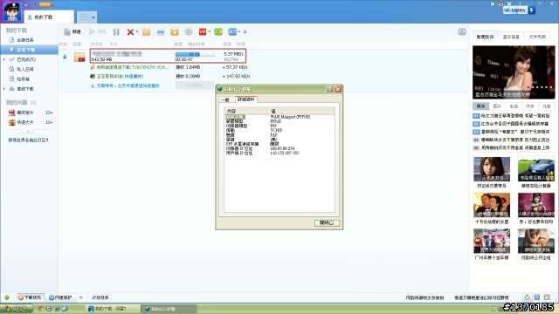This screenshot has width=559, height=314.
Task: Click the download progress bar of active task
Action: point(195,54)
